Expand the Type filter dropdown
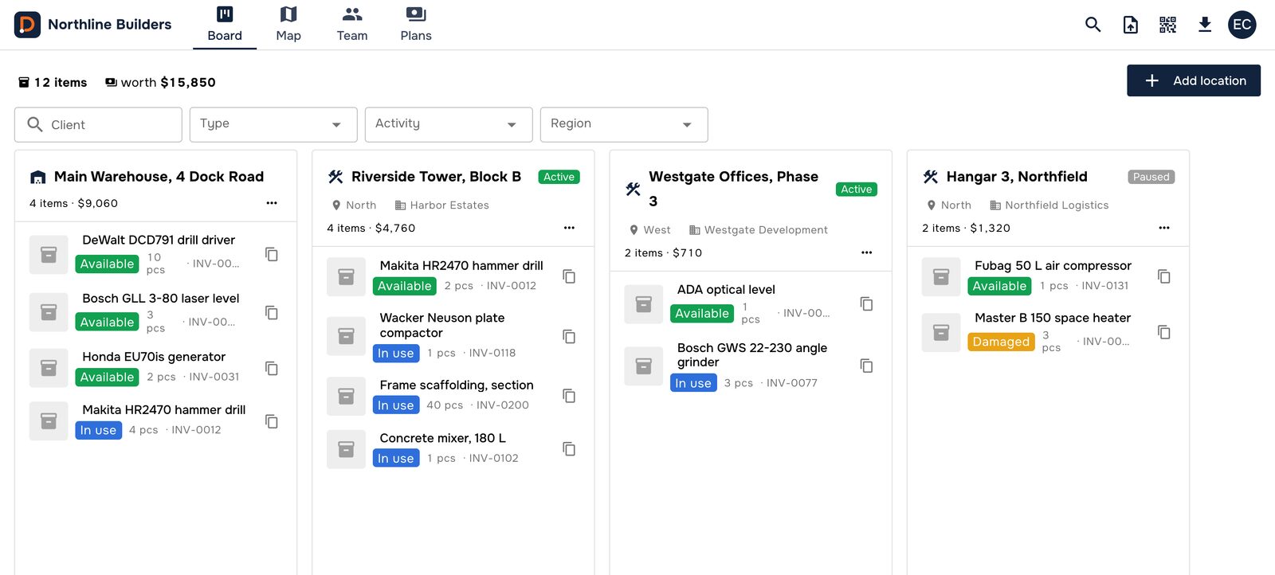Image resolution: width=1275 pixels, height=575 pixels. (x=273, y=124)
